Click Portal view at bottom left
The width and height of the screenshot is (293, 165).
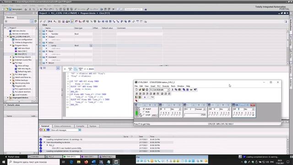pyautogui.click(x=12, y=157)
